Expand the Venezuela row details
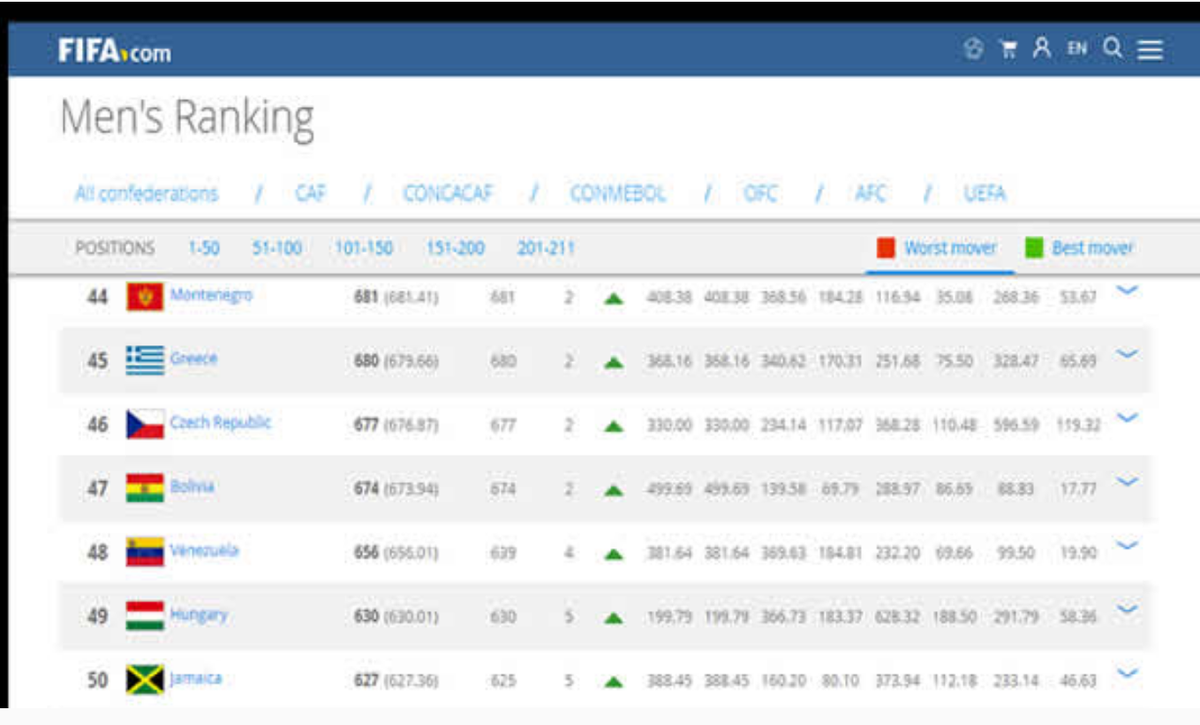 (x=1128, y=545)
